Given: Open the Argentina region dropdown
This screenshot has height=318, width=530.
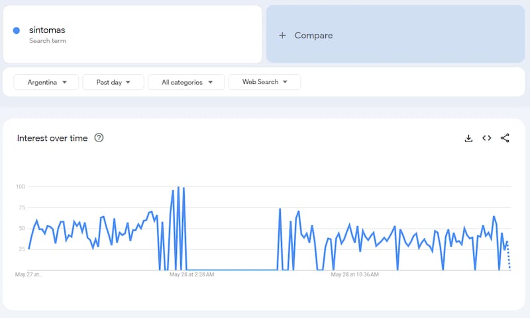Looking at the screenshot, I should [x=46, y=82].
